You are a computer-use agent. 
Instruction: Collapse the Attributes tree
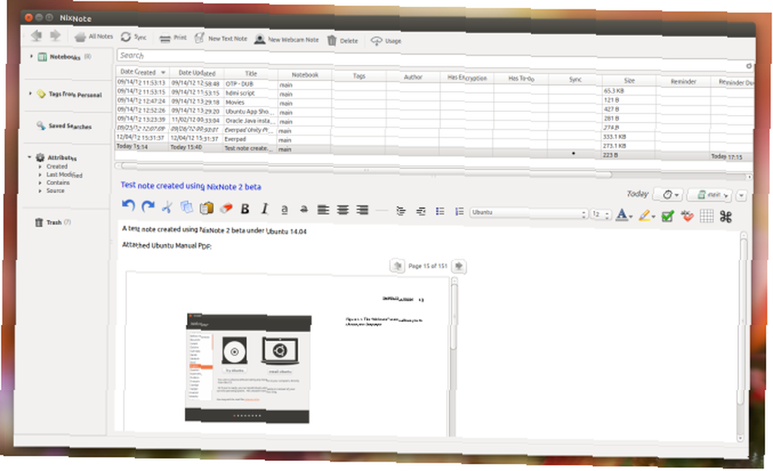click(x=29, y=158)
